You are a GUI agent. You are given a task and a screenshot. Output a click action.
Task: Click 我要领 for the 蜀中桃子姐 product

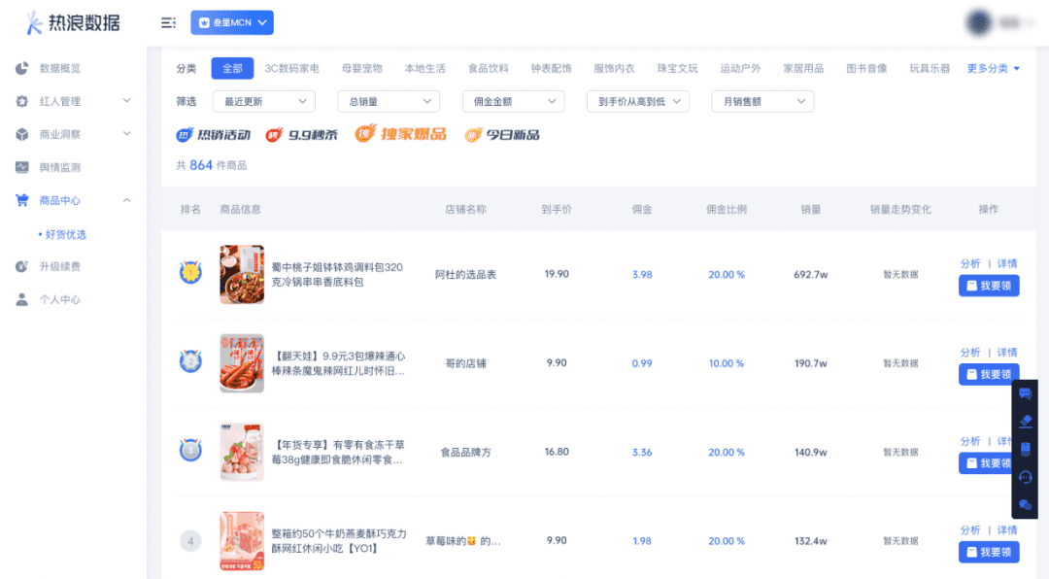(x=989, y=286)
